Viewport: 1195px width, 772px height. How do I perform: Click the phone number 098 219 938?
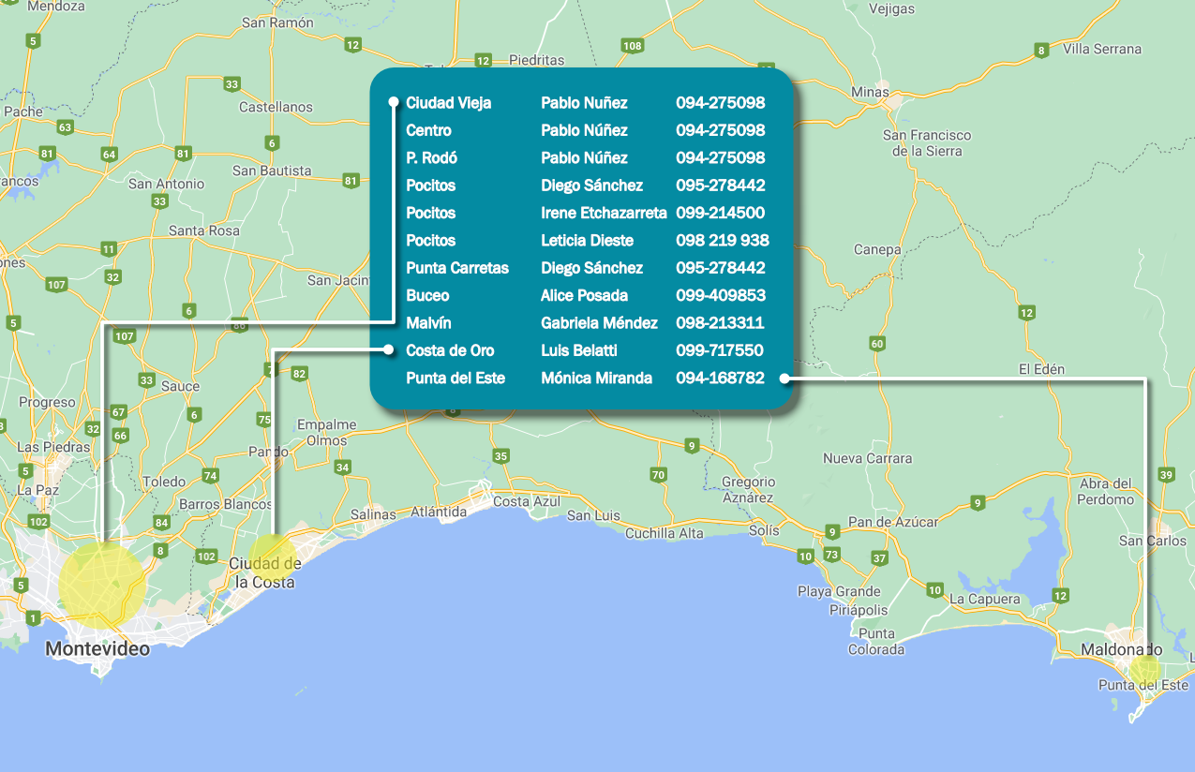point(722,241)
